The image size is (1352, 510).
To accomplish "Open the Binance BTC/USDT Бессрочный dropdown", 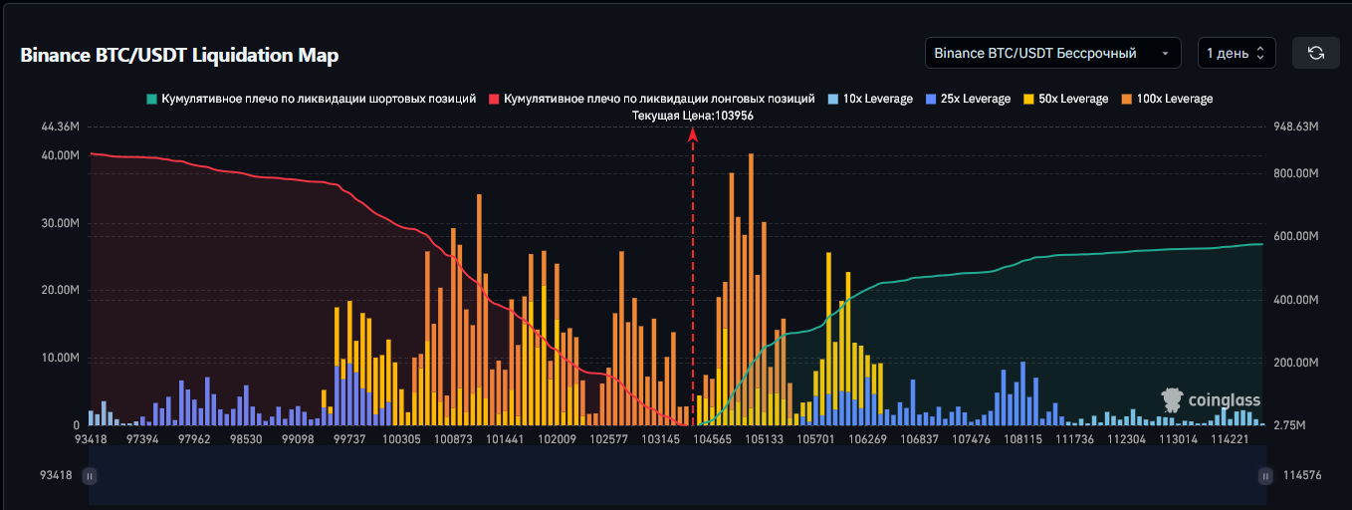I will [1052, 53].
